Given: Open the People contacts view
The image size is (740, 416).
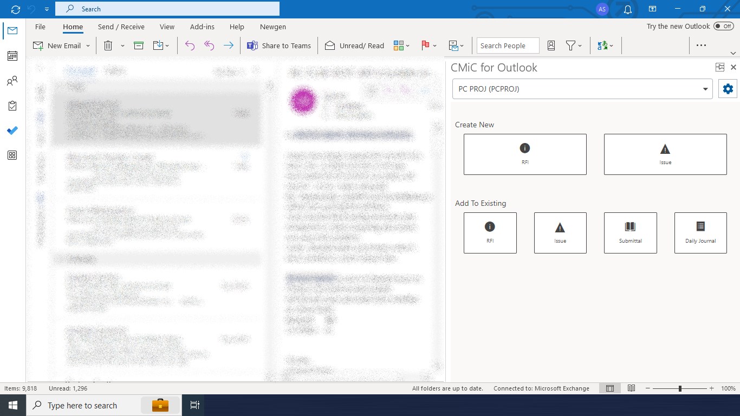Looking at the screenshot, I should point(12,81).
